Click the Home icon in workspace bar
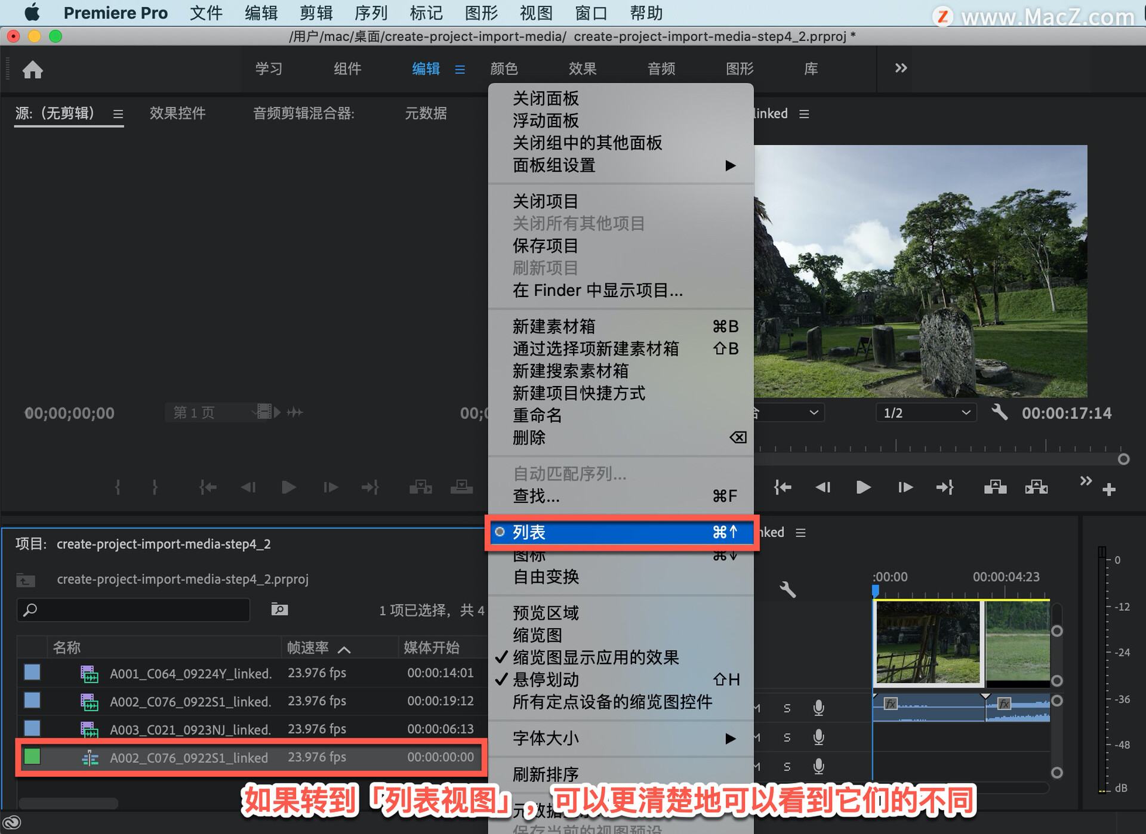This screenshot has height=834, width=1146. (33, 70)
